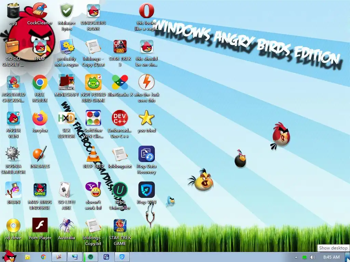Select the Malware Bytes shield icon
350x262 pixels.
pyautogui.click(x=67, y=11)
